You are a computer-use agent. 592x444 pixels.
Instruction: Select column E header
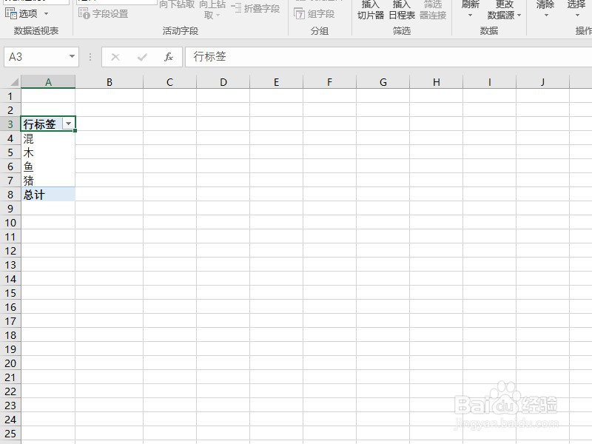[276, 82]
